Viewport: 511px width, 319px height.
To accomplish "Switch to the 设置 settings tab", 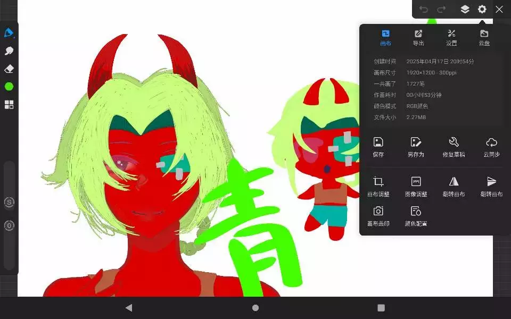I will (451, 38).
